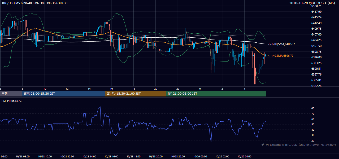Image resolution: width=339 pixels, height=159 pixels.
Task: Click the RSI scale value 80
Action: [x=313, y=108]
